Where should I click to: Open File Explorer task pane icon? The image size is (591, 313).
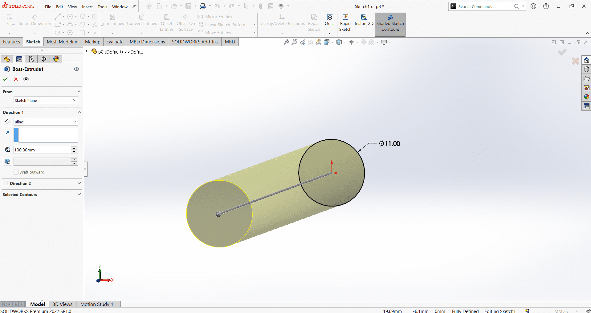pyautogui.click(x=586, y=78)
